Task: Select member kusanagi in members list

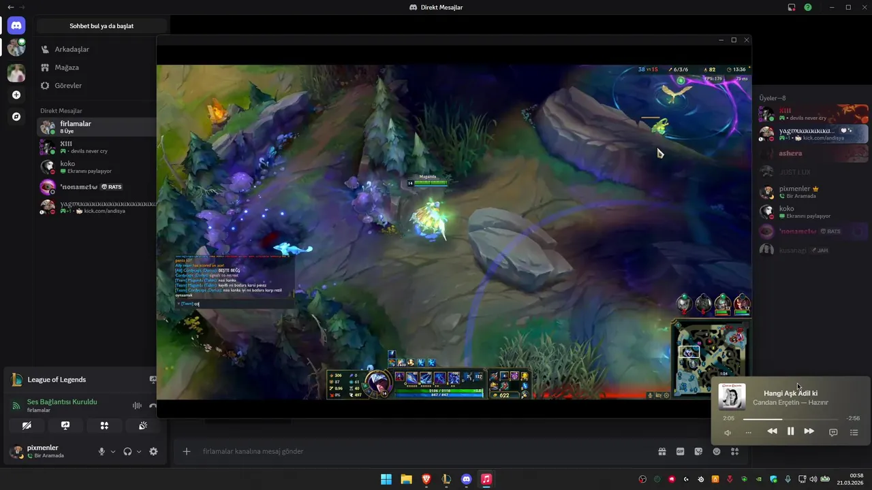Action: [x=813, y=250]
